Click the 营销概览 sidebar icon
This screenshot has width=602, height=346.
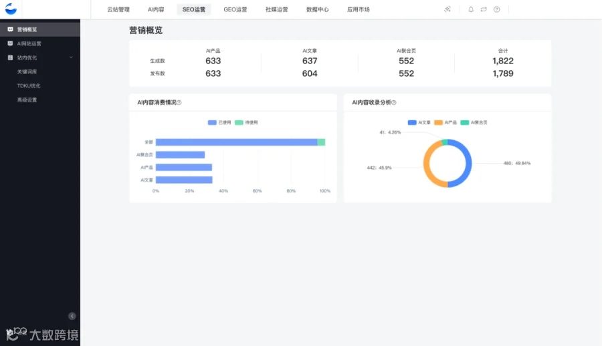(10, 29)
